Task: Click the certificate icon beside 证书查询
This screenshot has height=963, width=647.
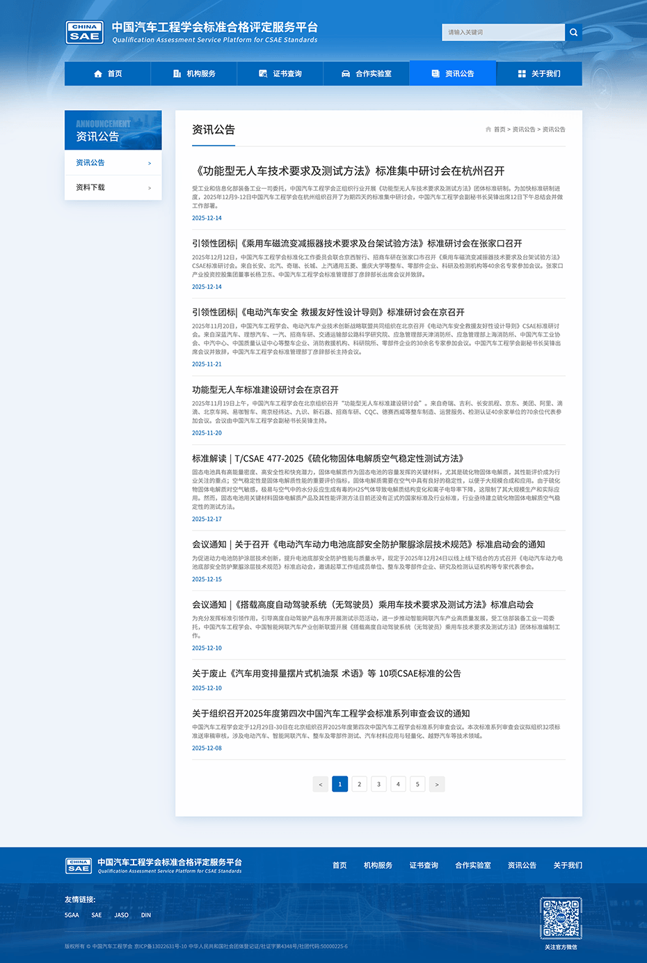Action: coord(263,74)
